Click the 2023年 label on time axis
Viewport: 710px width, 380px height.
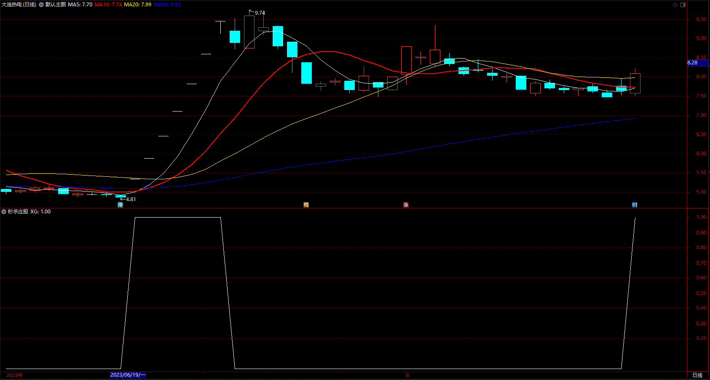[14, 375]
